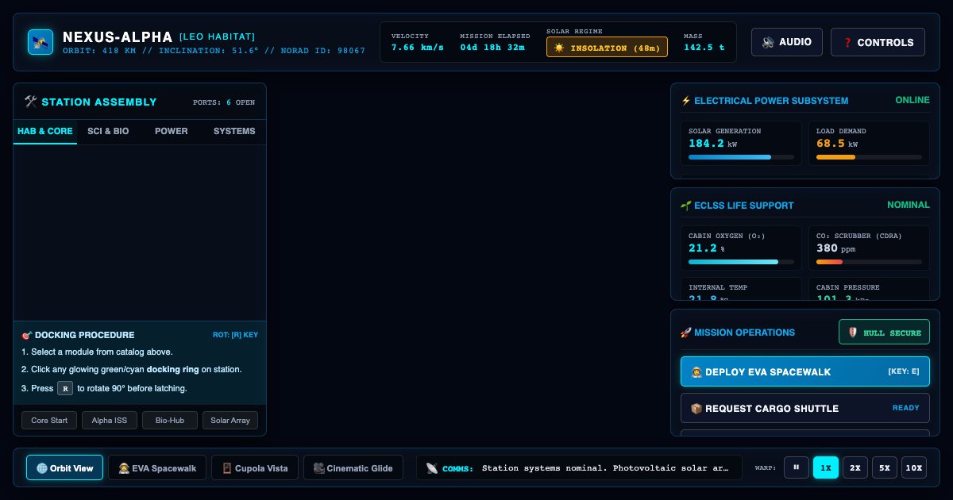953x500 pixels.
Task: Click mission elapsed time 04d 18h 32m
Action: (x=492, y=48)
